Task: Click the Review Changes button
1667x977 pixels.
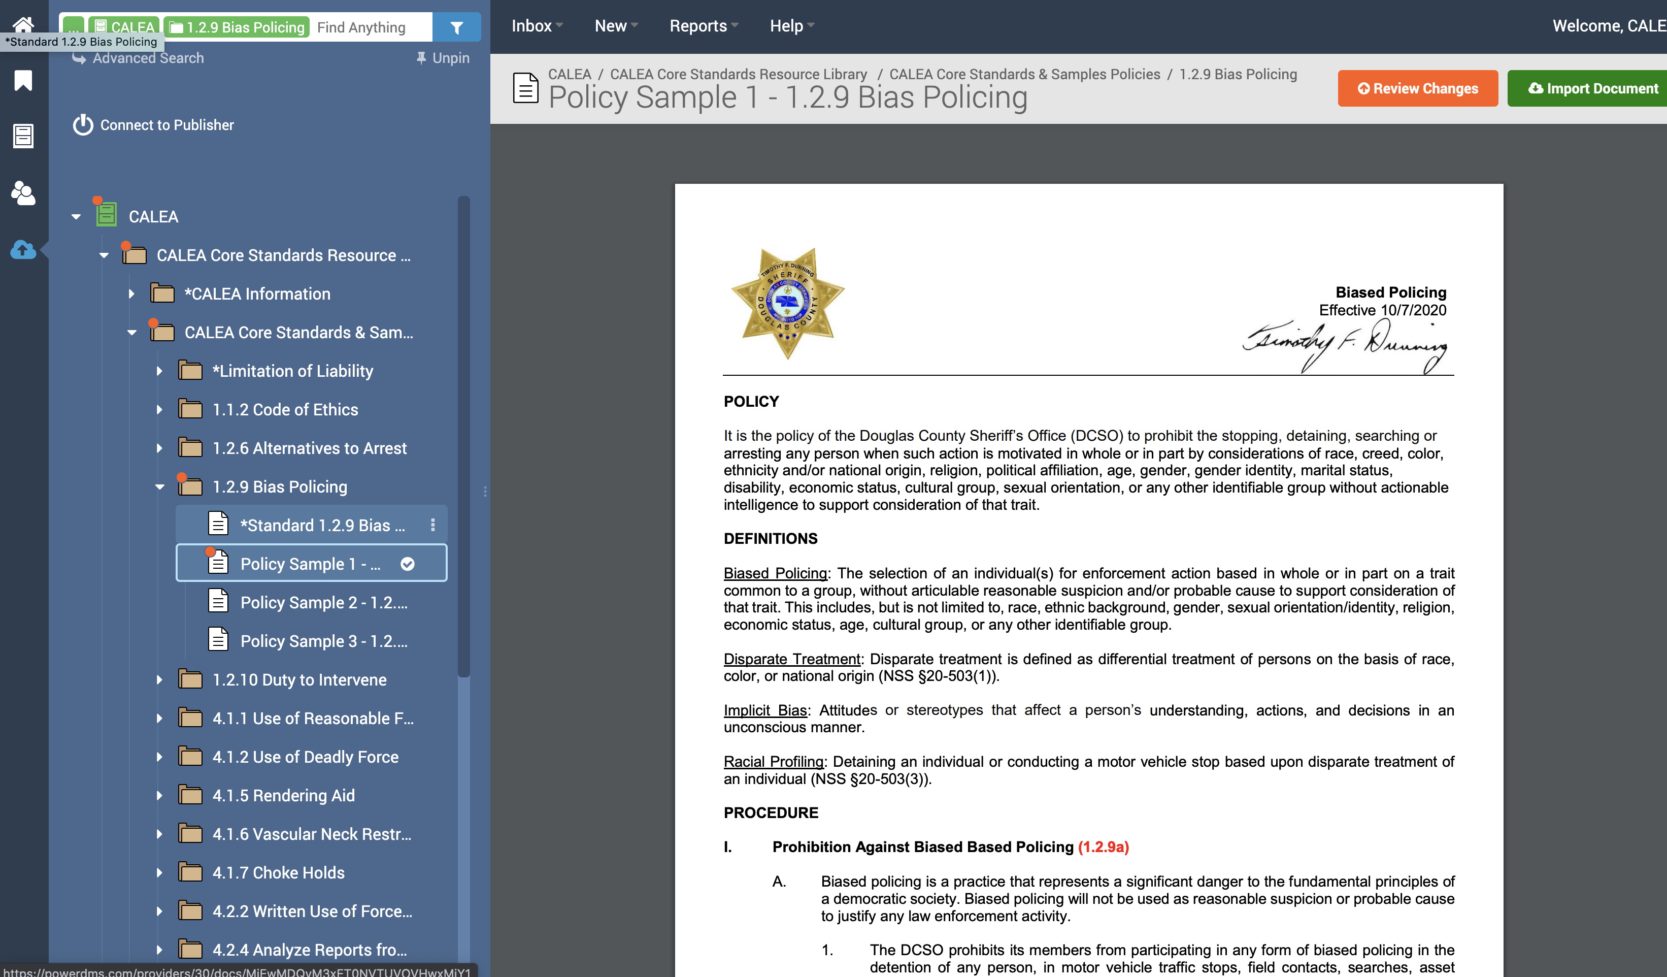Action: (1418, 88)
